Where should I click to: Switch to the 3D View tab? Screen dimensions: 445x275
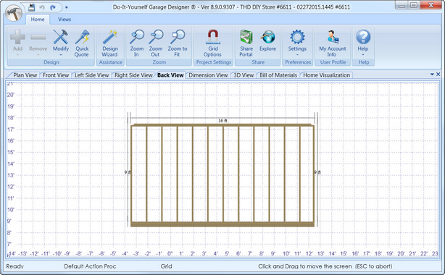pyautogui.click(x=244, y=75)
